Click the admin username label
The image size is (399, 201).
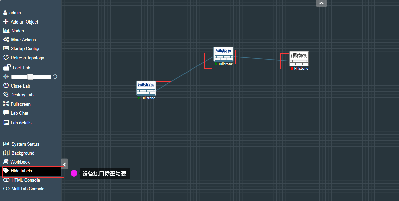click(15, 13)
